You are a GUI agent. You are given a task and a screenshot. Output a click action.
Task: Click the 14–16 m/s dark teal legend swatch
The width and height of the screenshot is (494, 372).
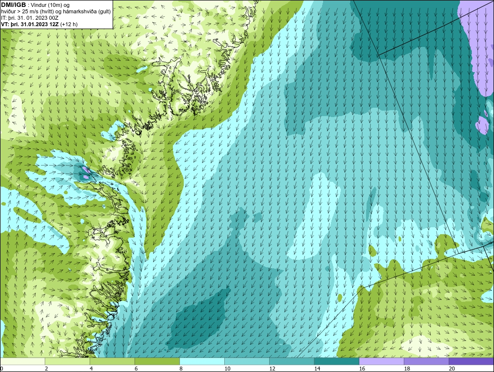tap(337, 361)
